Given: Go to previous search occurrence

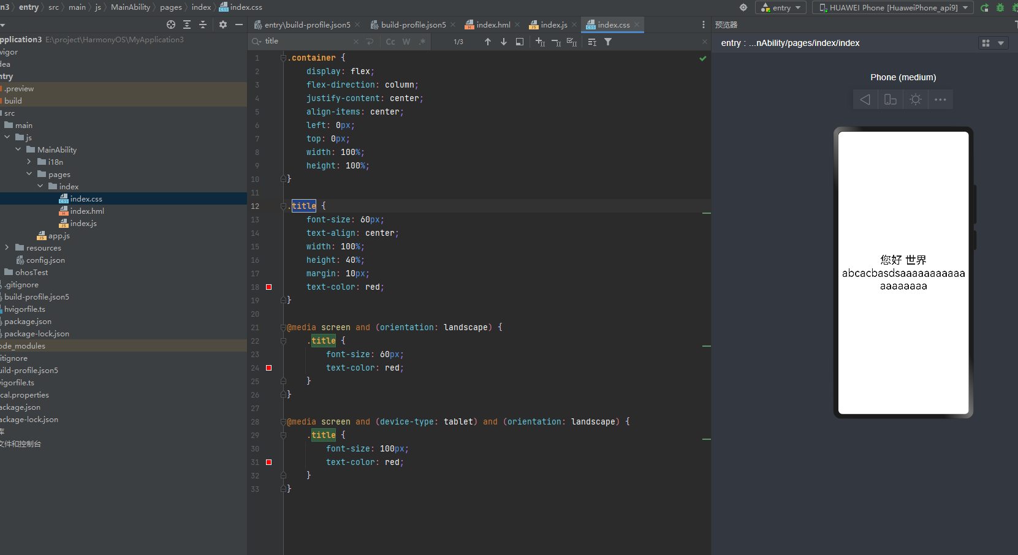Looking at the screenshot, I should (x=488, y=42).
